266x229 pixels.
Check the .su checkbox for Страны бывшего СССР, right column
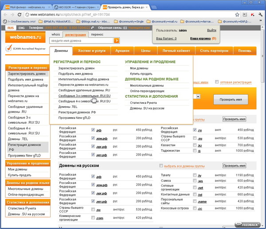(x=195, y=138)
